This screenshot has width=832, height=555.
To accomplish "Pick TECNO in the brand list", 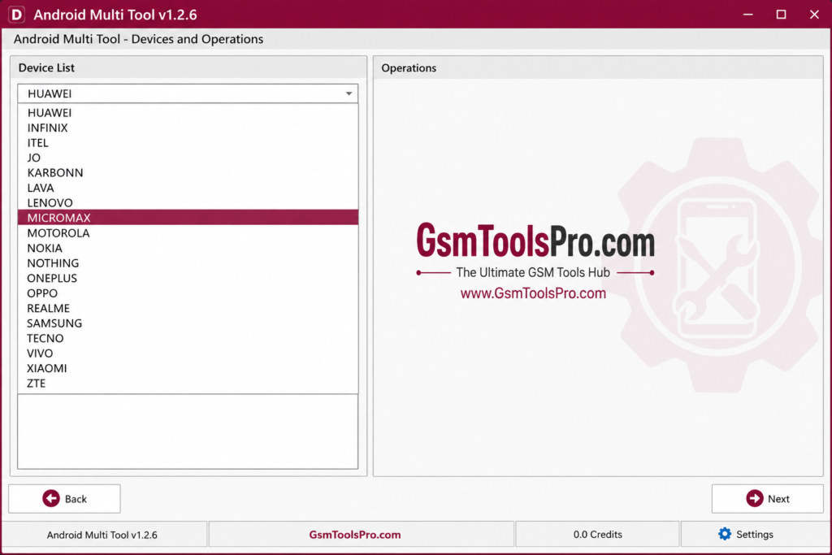I will (188, 338).
